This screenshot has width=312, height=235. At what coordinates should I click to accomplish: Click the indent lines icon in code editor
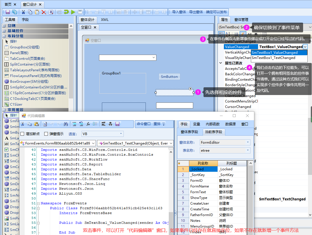(x=74, y=124)
